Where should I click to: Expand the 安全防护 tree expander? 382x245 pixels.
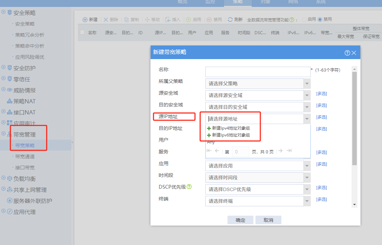pos(3,67)
